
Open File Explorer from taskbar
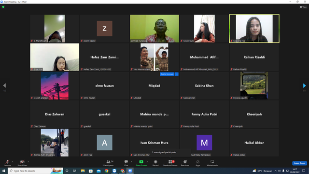point(83,171)
